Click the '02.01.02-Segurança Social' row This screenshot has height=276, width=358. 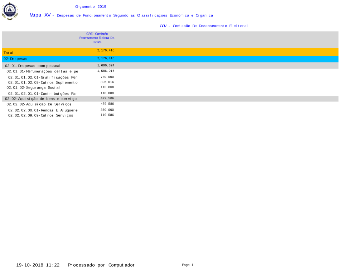tap(33, 87)
